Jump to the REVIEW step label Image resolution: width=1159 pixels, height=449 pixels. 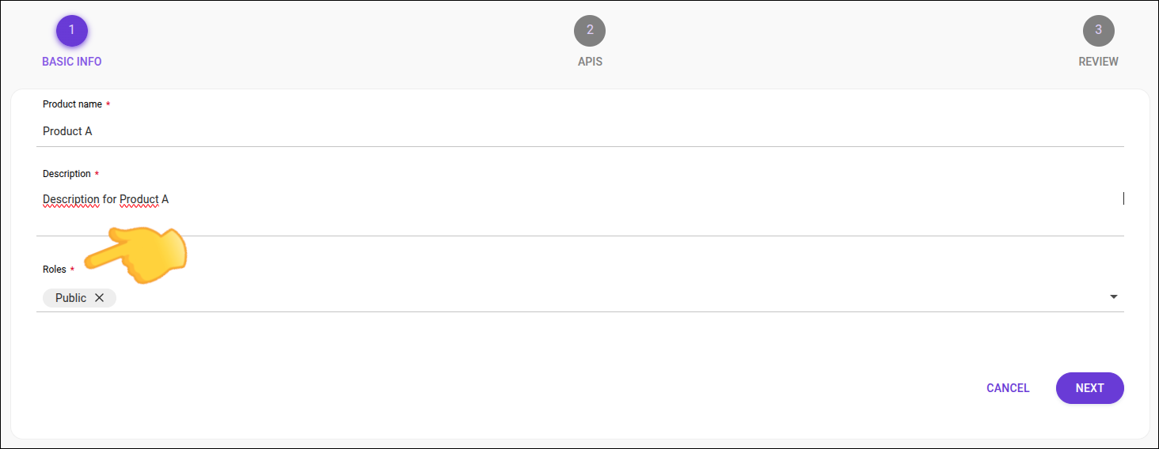(x=1098, y=62)
